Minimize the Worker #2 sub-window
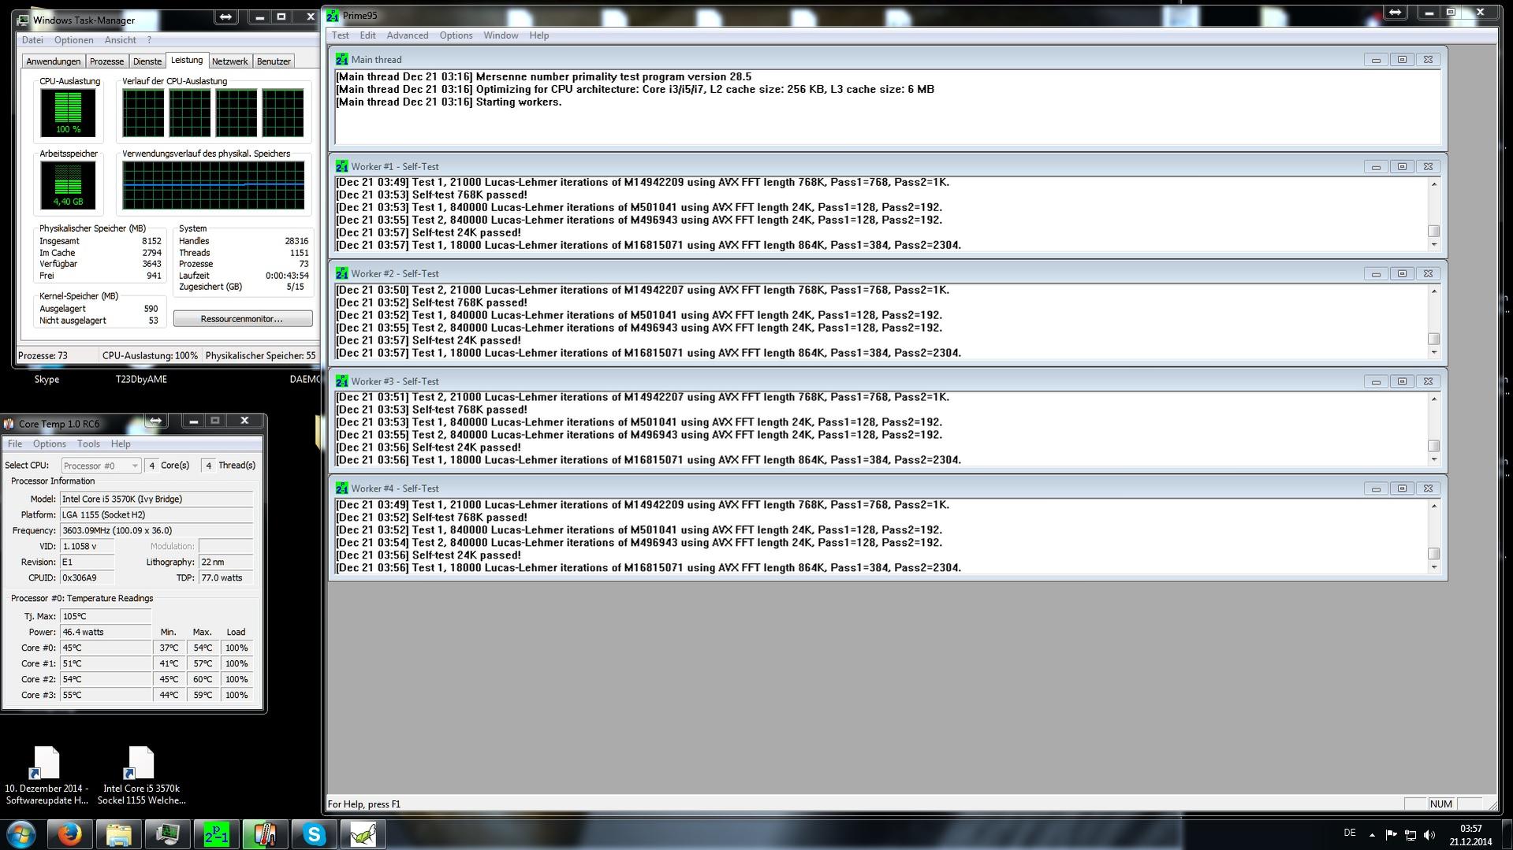Screen dimensions: 1513x850 pyautogui.click(x=1376, y=274)
